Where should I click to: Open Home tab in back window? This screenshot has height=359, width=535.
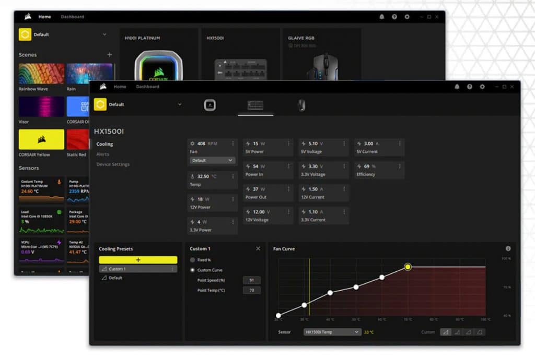45,17
